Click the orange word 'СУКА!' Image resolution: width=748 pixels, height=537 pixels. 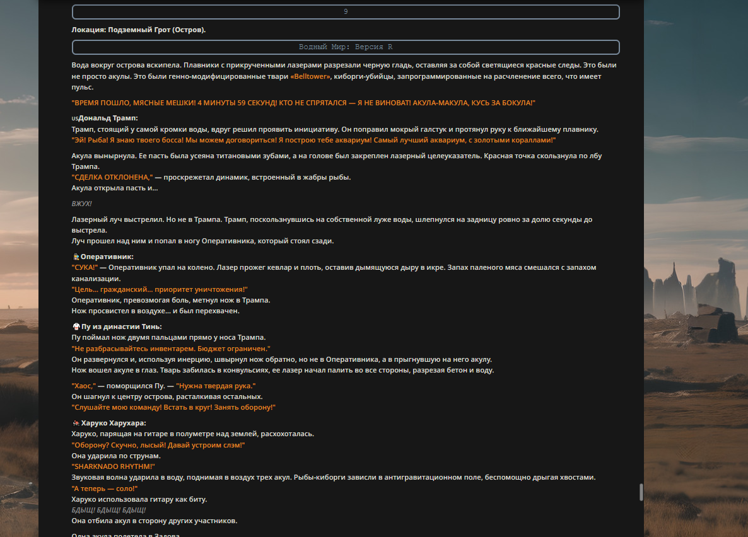tap(85, 267)
